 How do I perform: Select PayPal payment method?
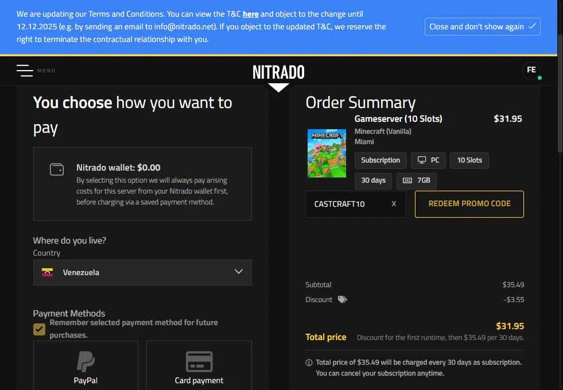pos(86,365)
